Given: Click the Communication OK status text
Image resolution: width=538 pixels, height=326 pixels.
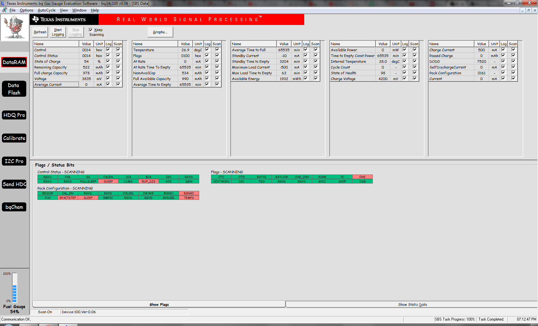Looking at the screenshot, I should point(16,319).
